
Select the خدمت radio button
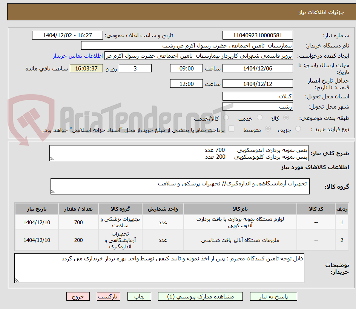(x=259, y=118)
